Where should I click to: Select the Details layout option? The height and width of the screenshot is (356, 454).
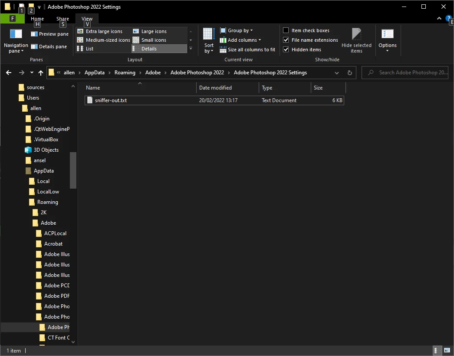(159, 49)
